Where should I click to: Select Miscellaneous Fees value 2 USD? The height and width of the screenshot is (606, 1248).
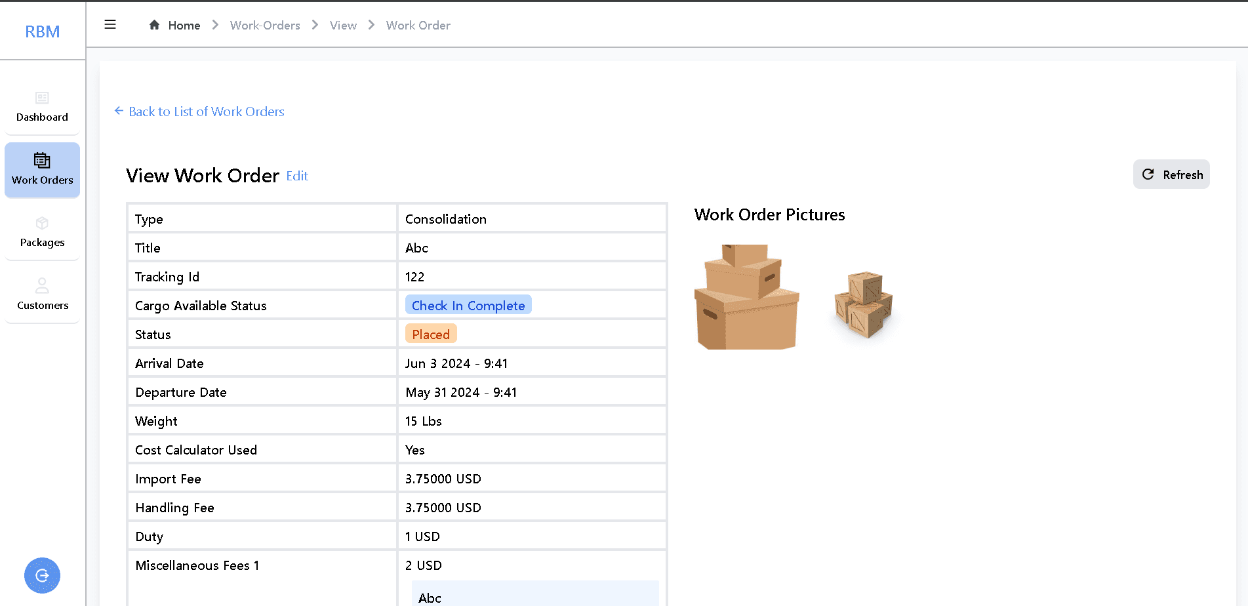pos(424,565)
